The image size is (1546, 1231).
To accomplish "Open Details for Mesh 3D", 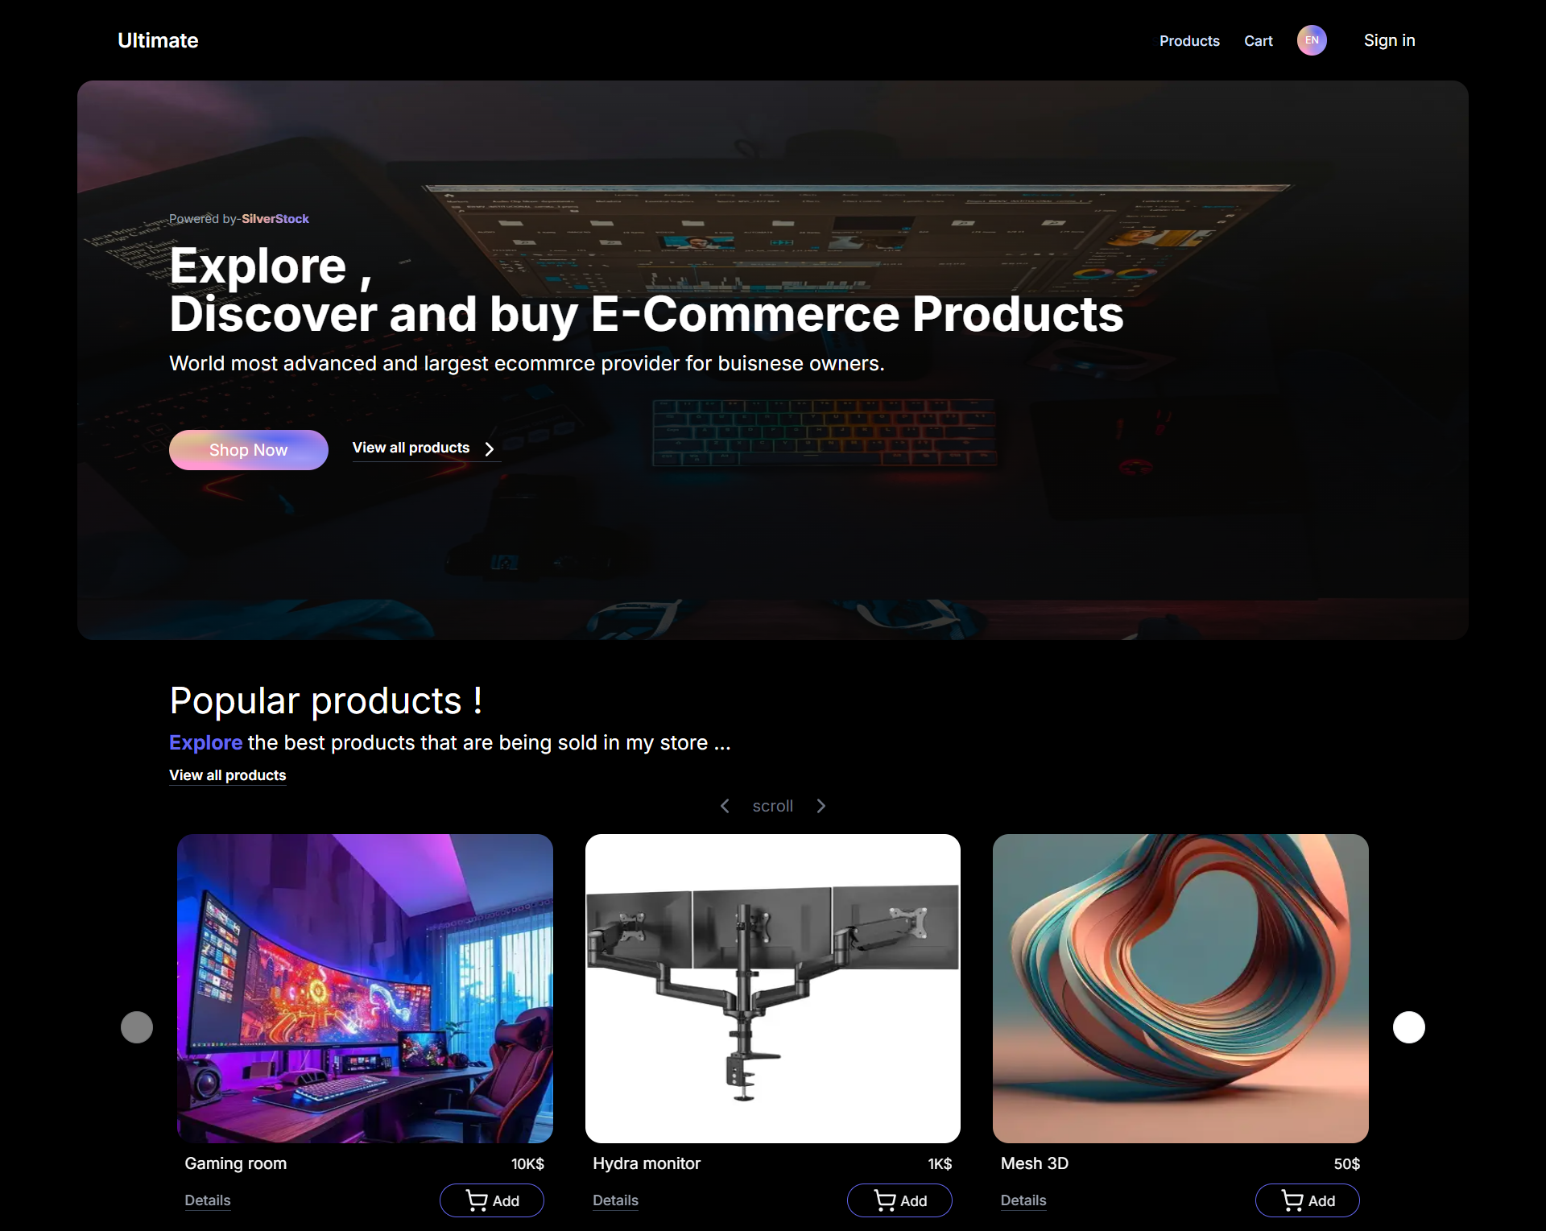I will (x=1023, y=1200).
